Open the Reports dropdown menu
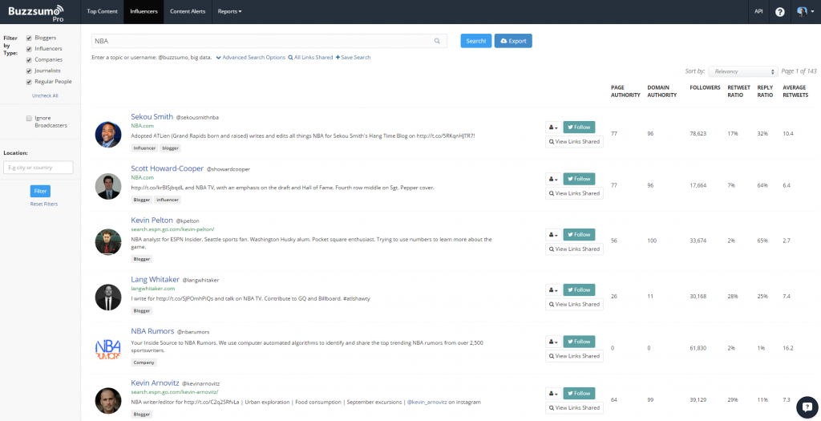Screen dimensions: 821x421 [x=229, y=12]
